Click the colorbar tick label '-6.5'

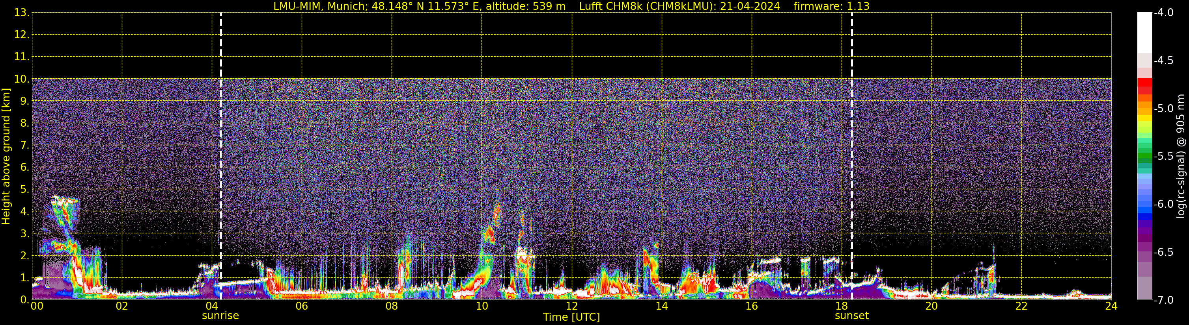(x=1163, y=252)
